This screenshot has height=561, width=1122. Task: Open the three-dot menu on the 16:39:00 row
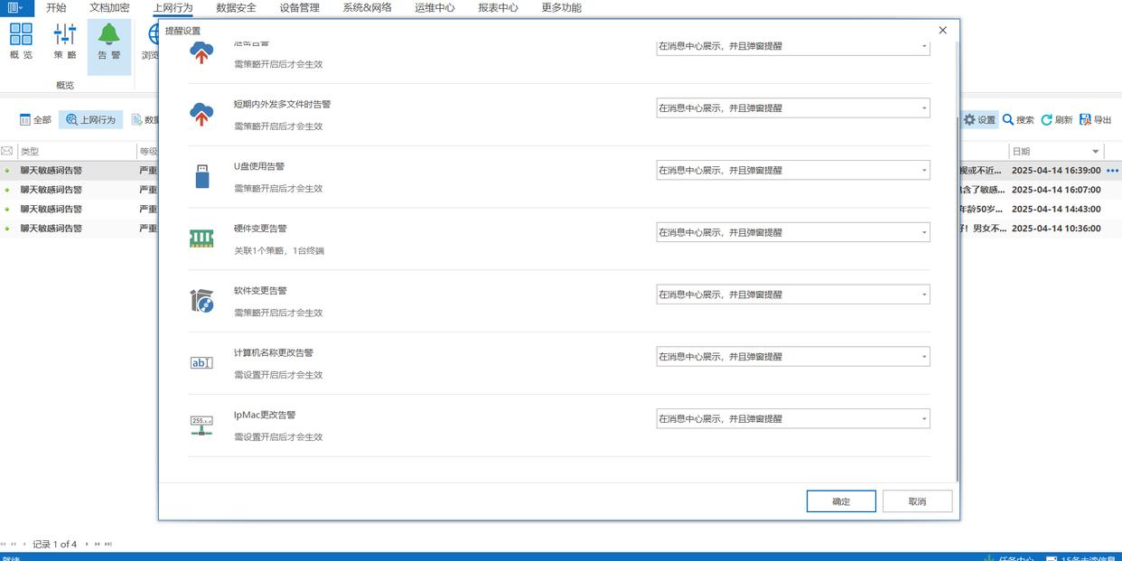coord(1113,170)
